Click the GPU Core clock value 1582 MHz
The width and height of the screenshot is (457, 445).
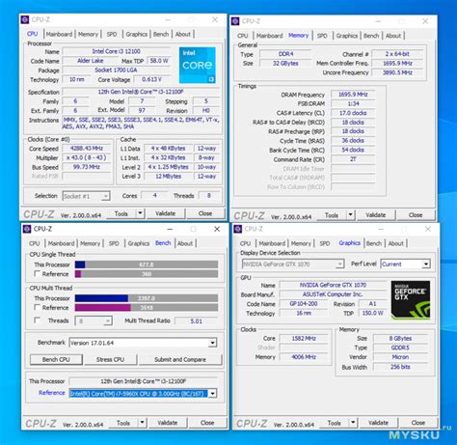tap(304, 338)
